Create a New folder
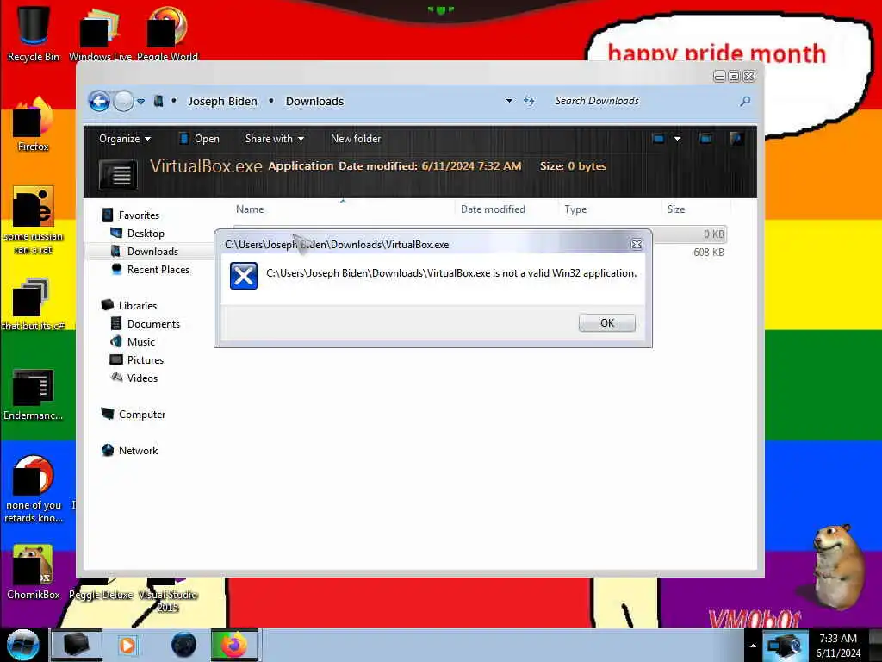Screen dimensions: 882x662 tap(356, 139)
